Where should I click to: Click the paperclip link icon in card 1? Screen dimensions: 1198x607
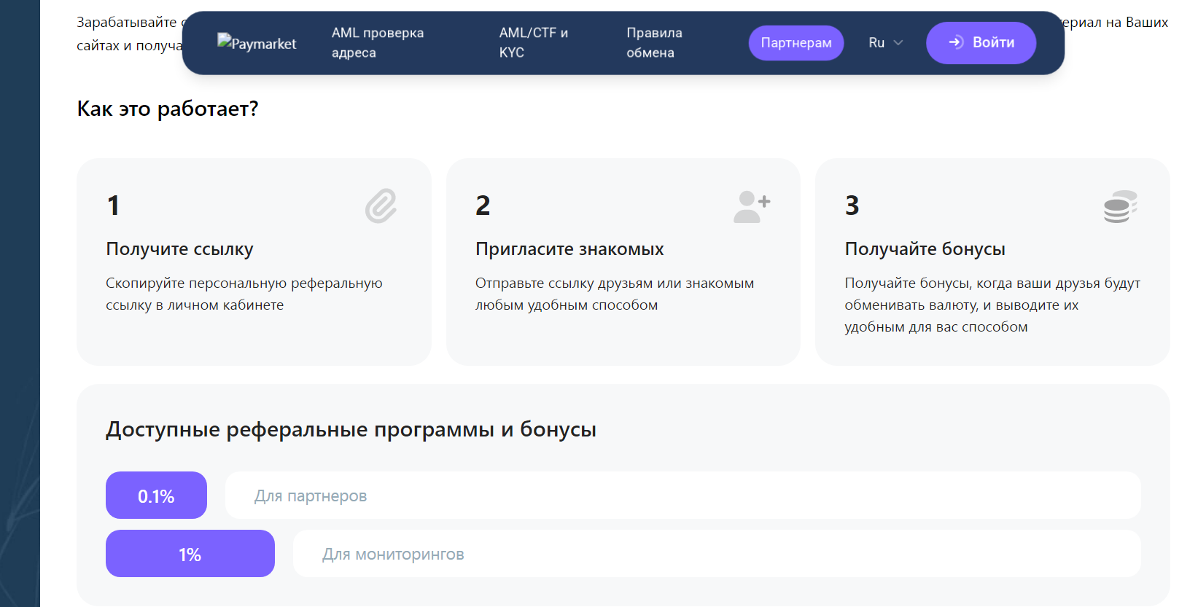point(381,205)
